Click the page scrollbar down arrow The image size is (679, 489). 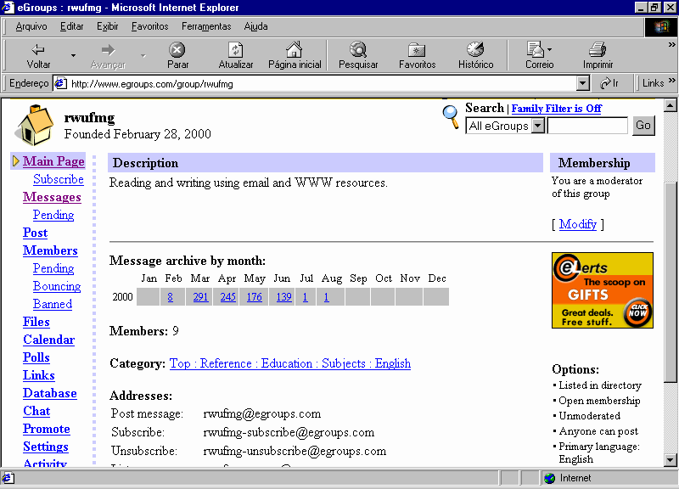pos(671,459)
